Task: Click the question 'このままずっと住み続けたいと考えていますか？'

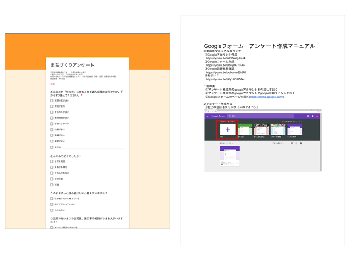Action: coord(79,193)
